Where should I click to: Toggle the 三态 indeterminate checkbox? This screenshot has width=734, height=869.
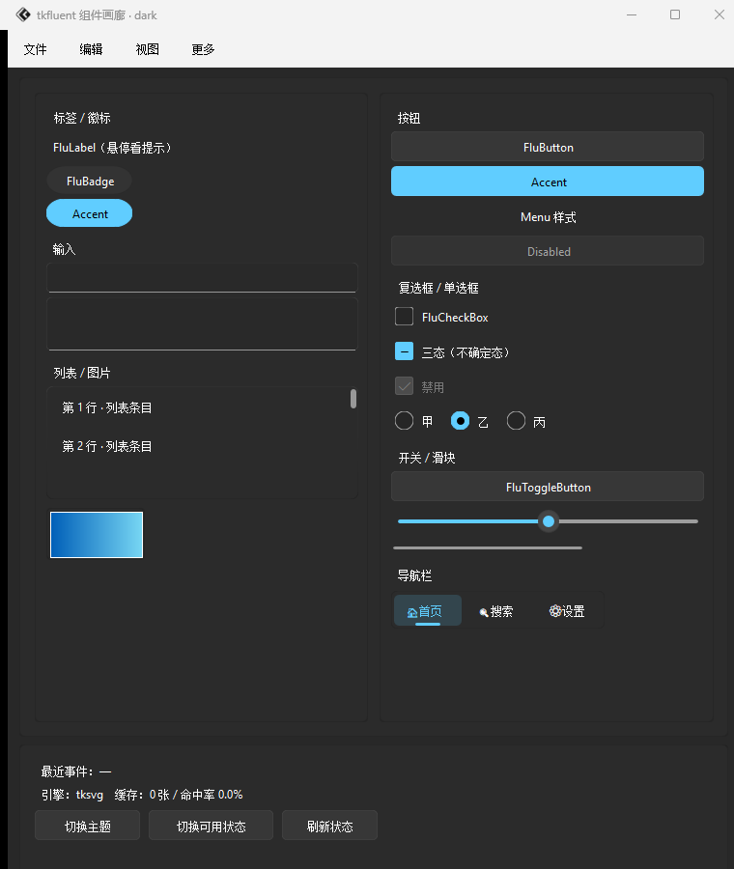(x=404, y=351)
